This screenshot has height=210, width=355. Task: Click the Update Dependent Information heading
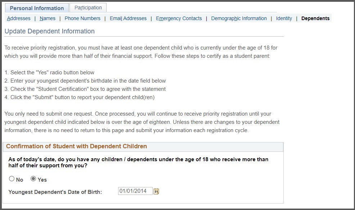pos(49,31)
